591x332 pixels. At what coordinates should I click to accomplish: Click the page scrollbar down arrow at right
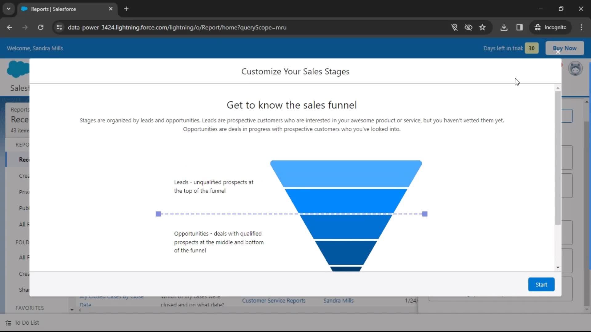(587, 310)
